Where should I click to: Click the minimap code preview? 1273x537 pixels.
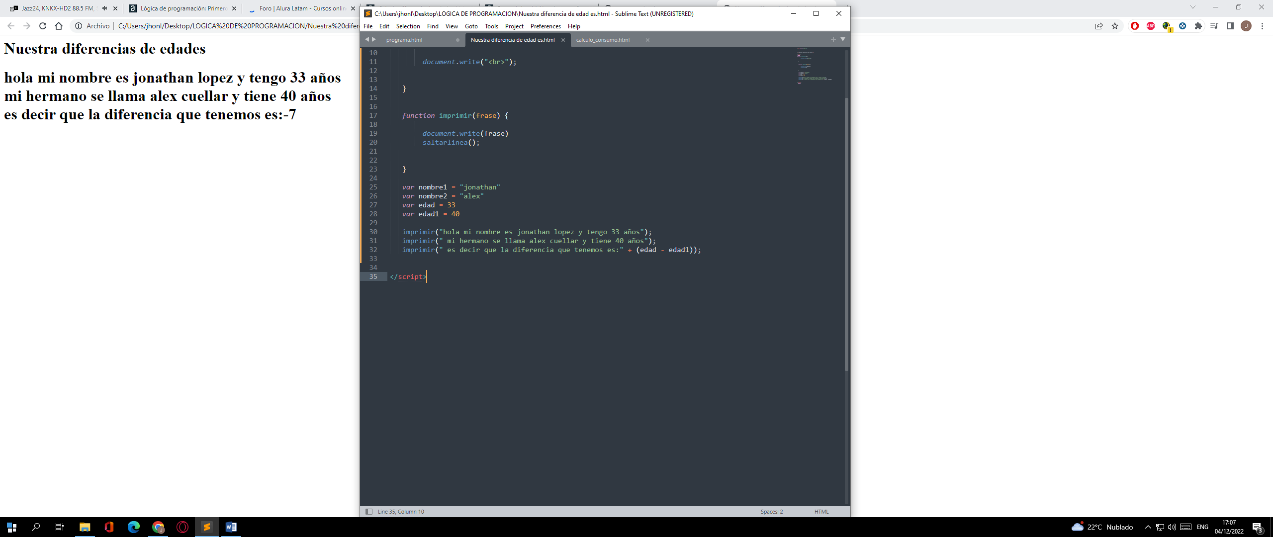pos(815,66)
